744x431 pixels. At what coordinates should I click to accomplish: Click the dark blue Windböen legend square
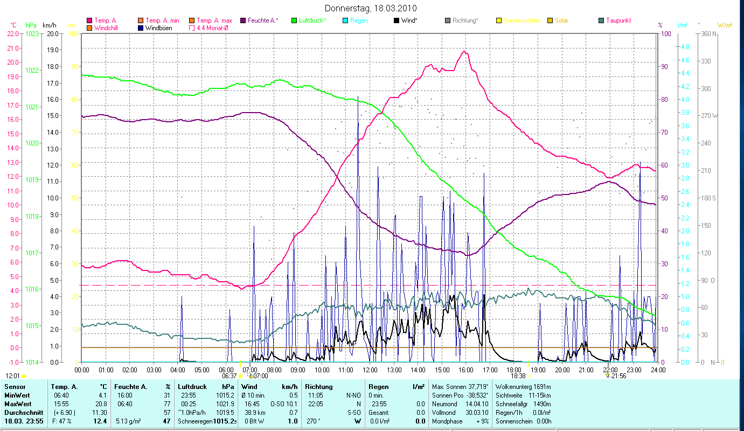pyautogui.click(x=141, y=27)
